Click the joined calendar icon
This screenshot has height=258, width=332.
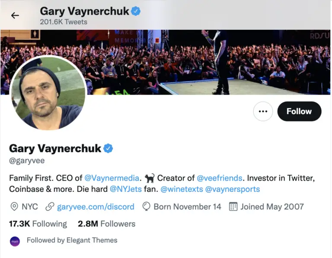pyautogui.click(x=233, y=207)
